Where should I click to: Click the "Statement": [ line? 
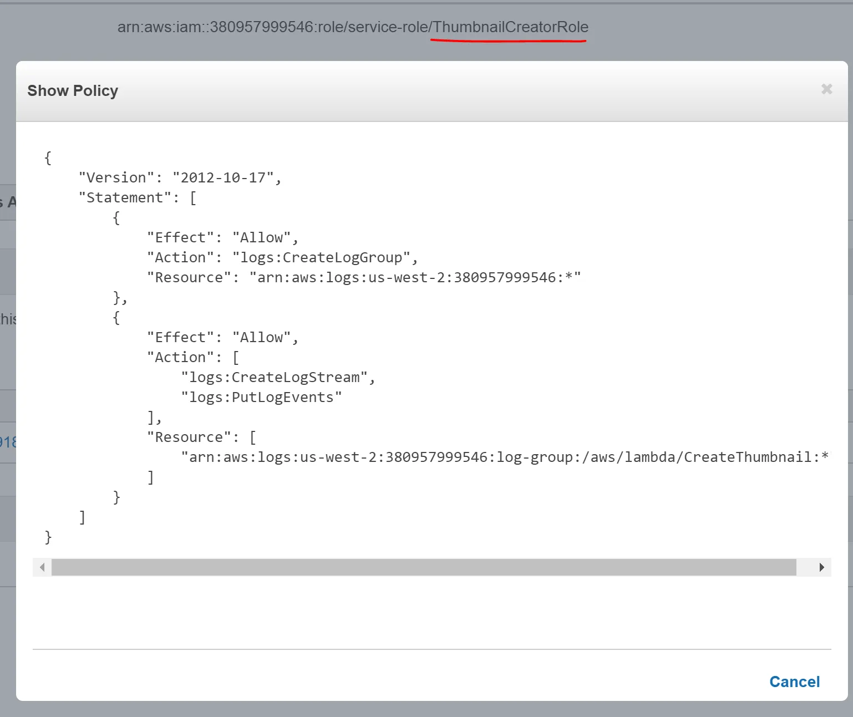138,198
